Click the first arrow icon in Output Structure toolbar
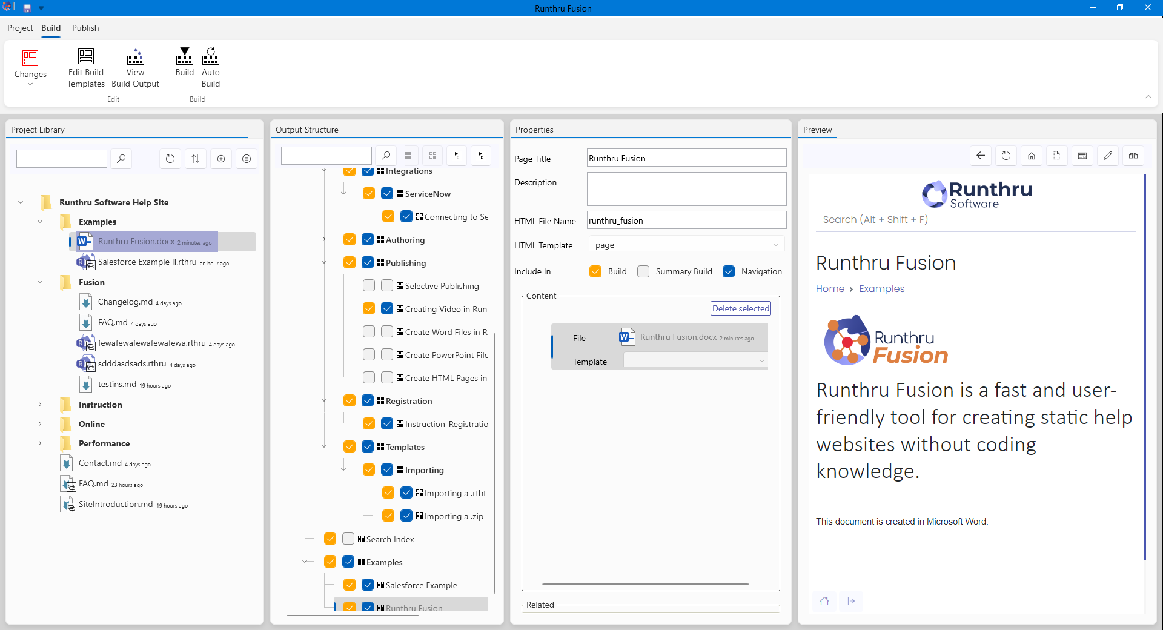Viewport: 1163px width, 630px height. 457,156
